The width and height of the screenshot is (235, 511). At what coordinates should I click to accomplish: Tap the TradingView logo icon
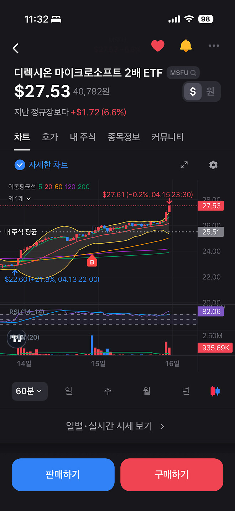16,338
